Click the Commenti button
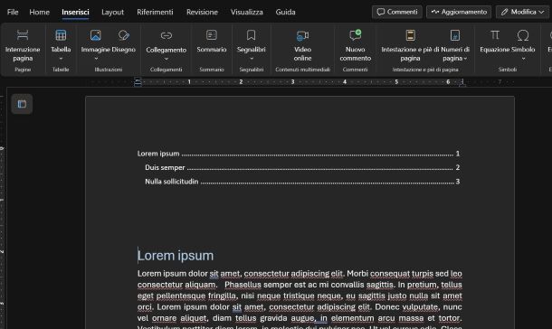Viewport: 552px width, 329px height. (x=397, y=12)
